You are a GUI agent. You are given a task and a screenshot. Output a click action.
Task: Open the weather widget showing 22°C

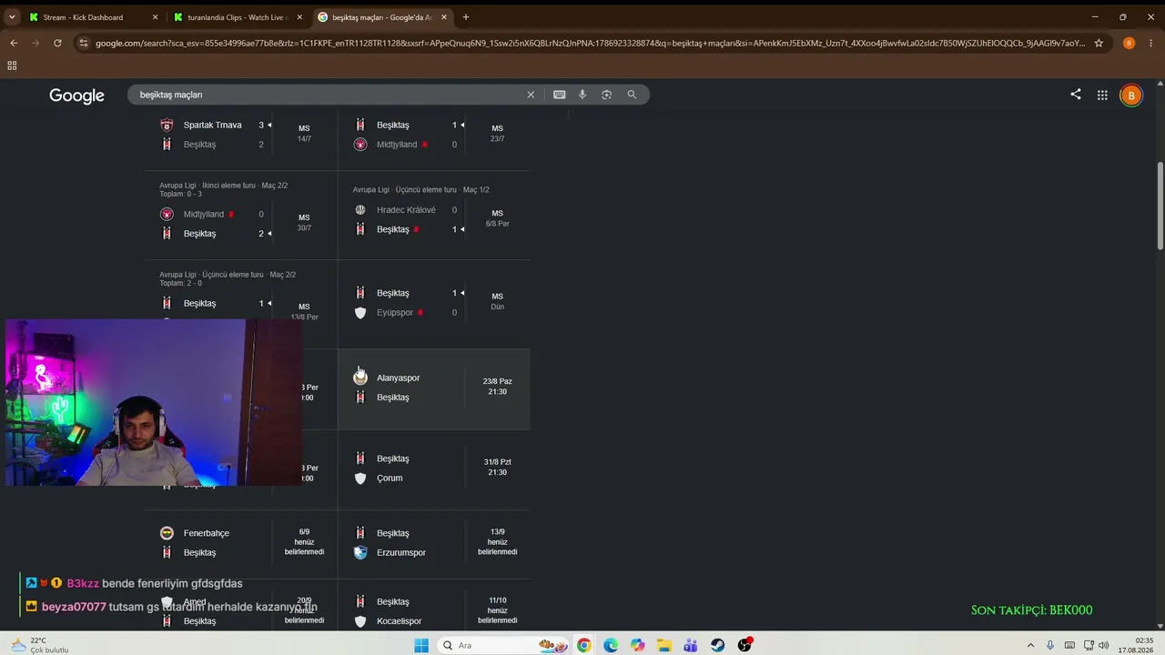[x=38, y=645]
